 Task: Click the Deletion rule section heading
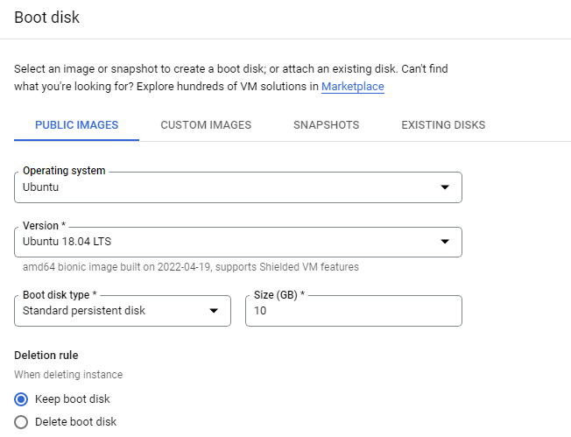point(46,355)
